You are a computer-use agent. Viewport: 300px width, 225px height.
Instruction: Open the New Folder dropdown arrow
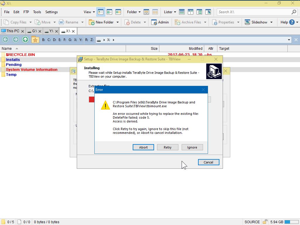coord(117,22)
